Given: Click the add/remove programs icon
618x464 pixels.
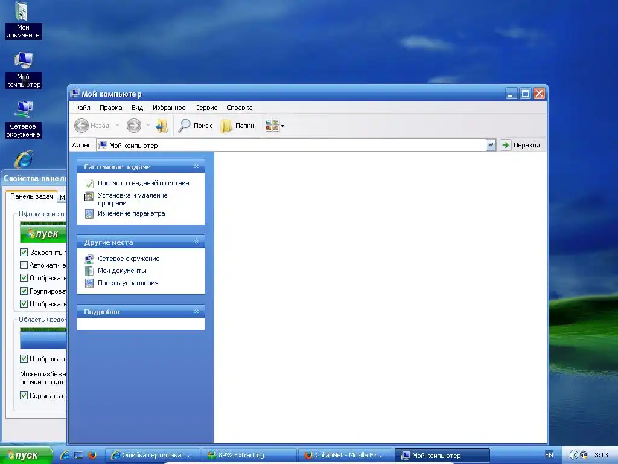Looking at the screenshot, I should (89, 196).
